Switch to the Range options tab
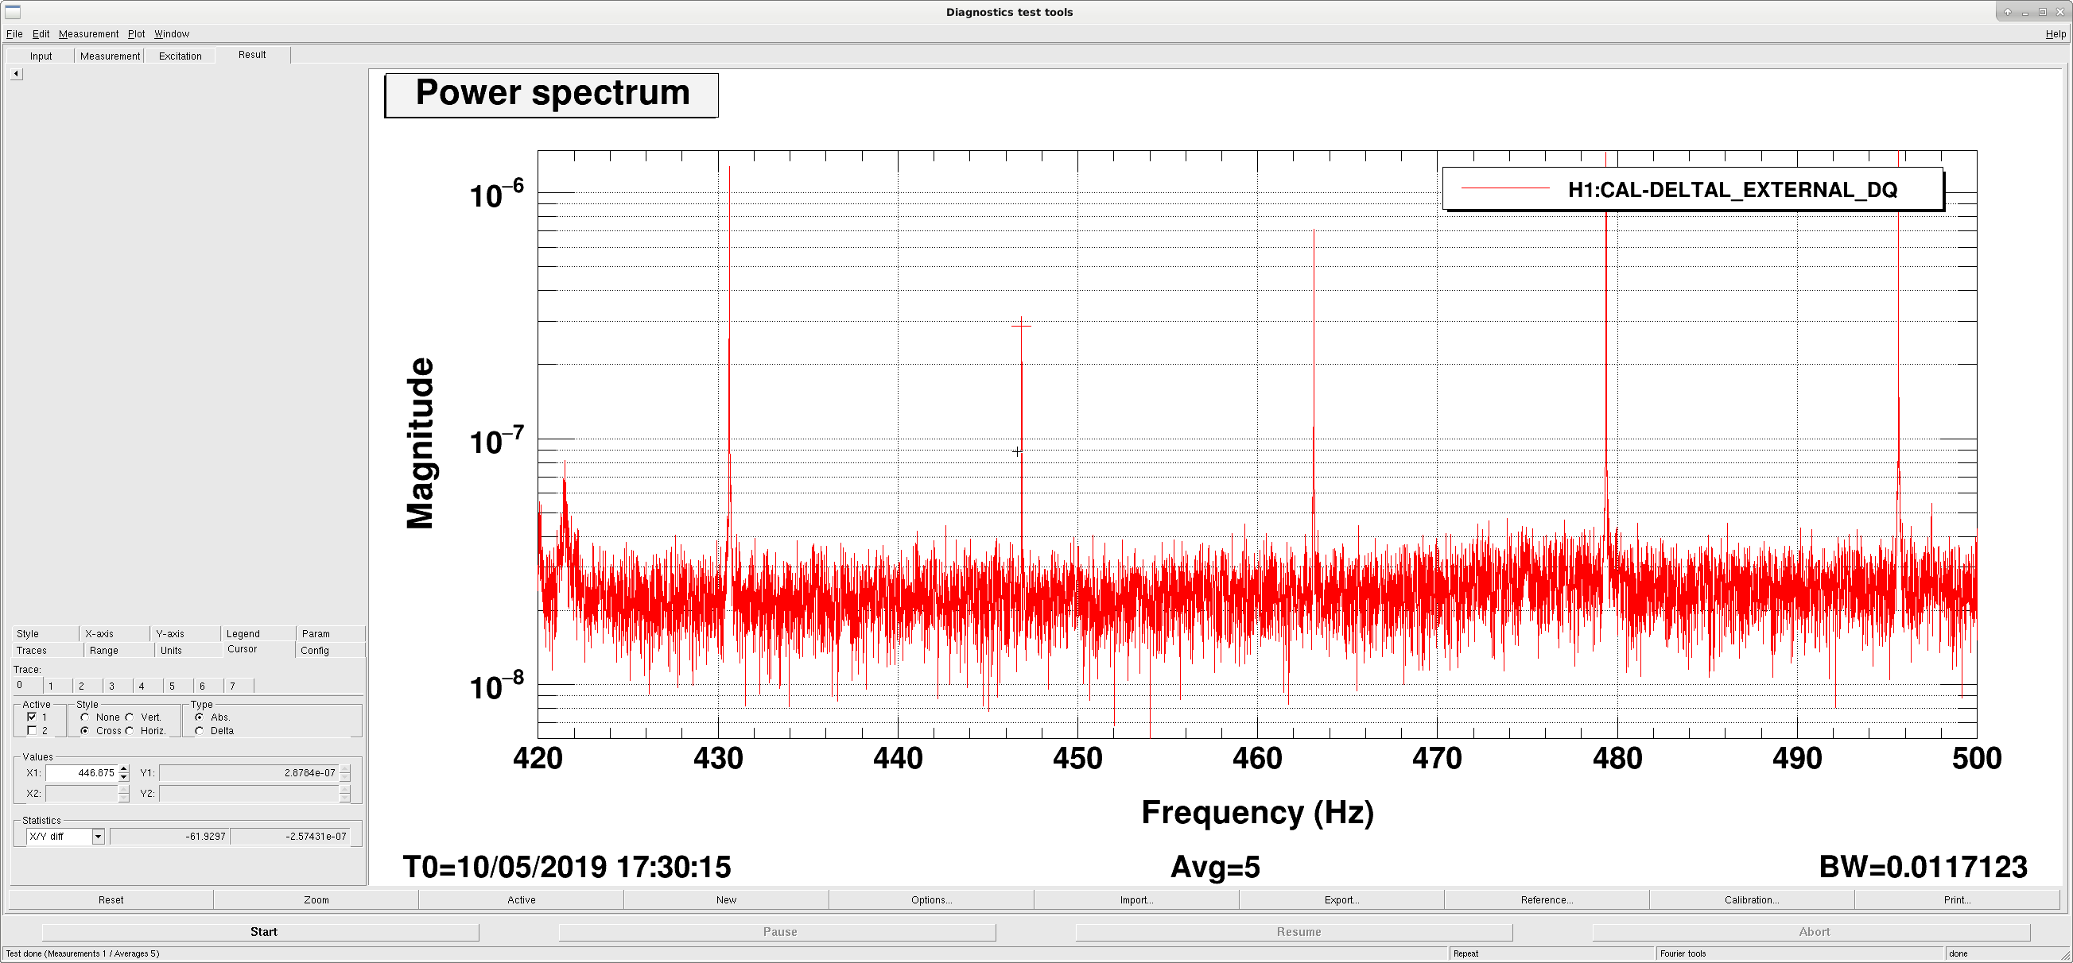Screen dimensions: 2073x963 click(104, 650)
